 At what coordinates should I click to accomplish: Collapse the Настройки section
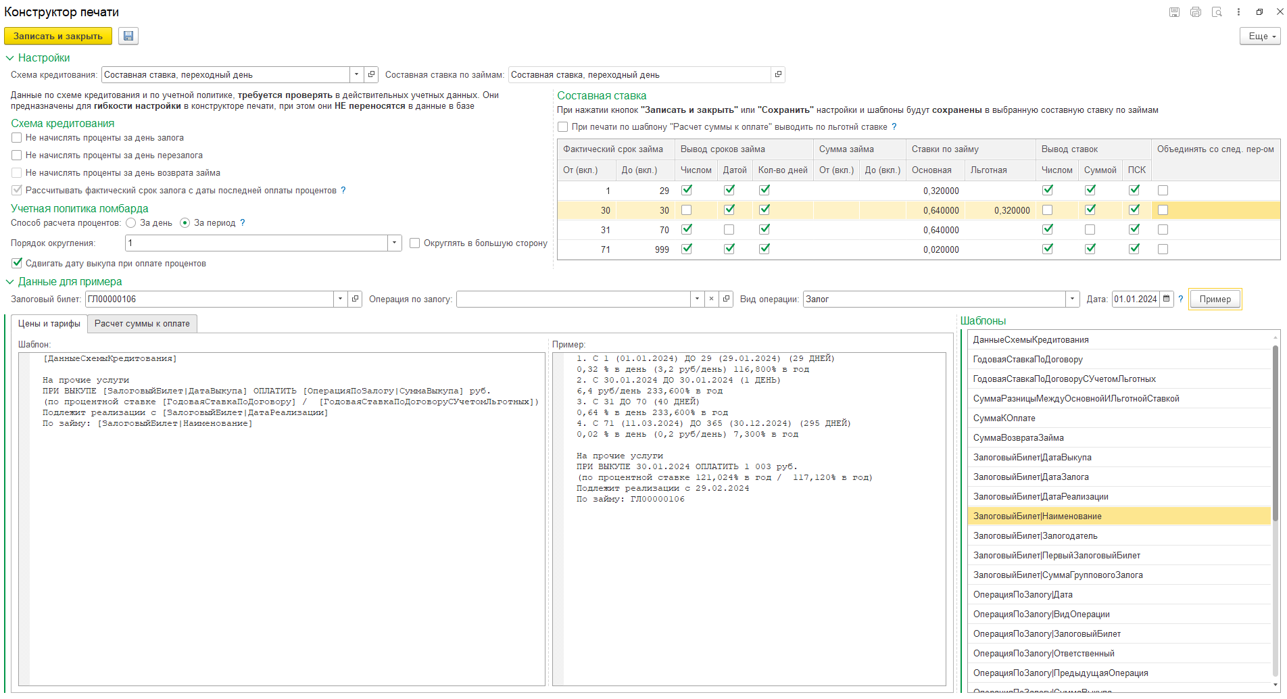coord(9,58)
